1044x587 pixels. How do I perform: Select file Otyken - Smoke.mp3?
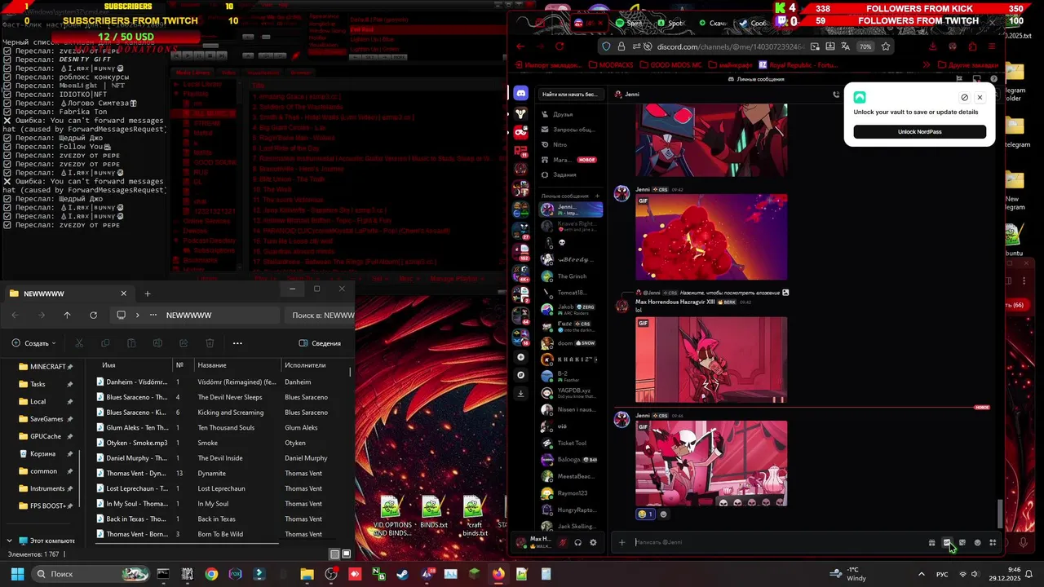[x=136, y=443]
